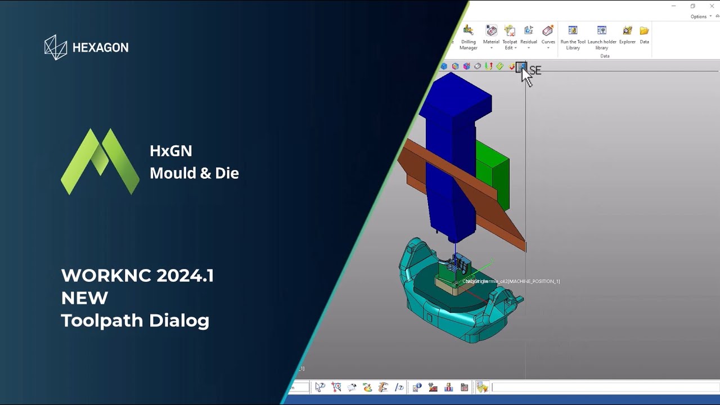
Task: Click the wide command input field
Action: (x=605, y=387)
